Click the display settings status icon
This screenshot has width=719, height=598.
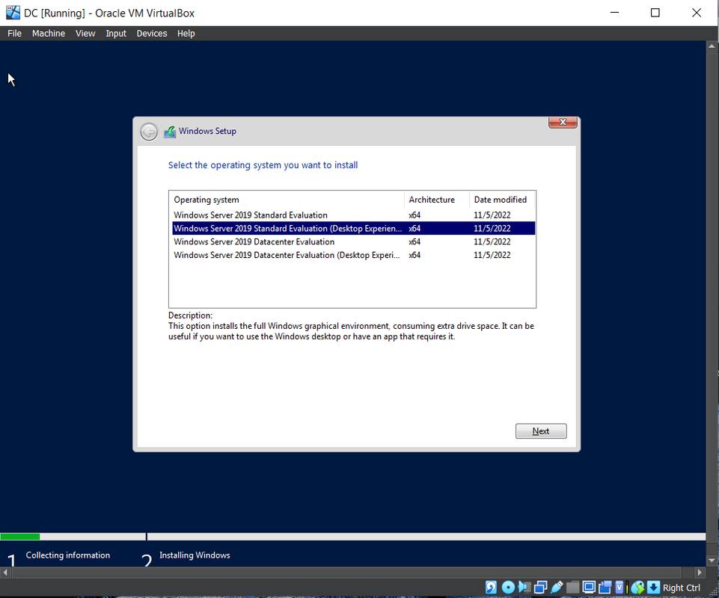[589, 588]
